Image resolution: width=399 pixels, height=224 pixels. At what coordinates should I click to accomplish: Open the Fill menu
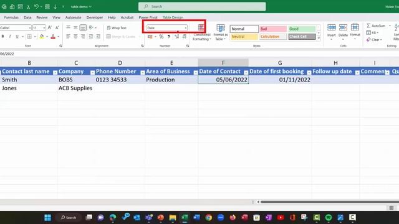coord(372,33)
